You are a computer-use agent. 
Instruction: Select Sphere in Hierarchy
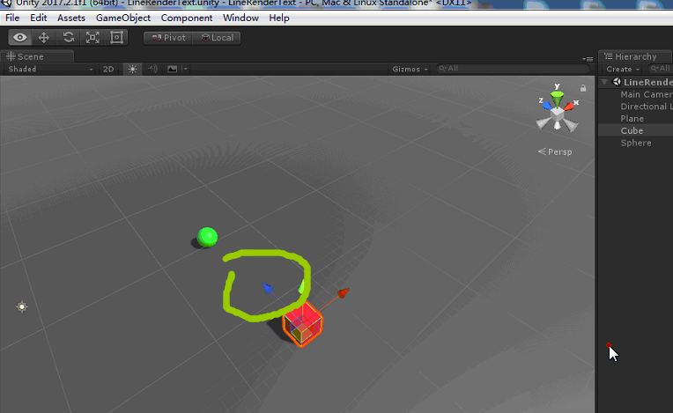(636, 143)
